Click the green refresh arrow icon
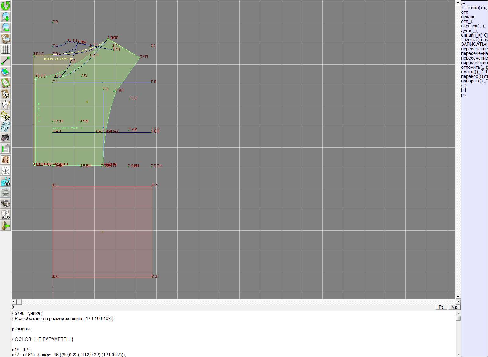The height and width of the screenshot is (357, 488). tap(5, 5)
